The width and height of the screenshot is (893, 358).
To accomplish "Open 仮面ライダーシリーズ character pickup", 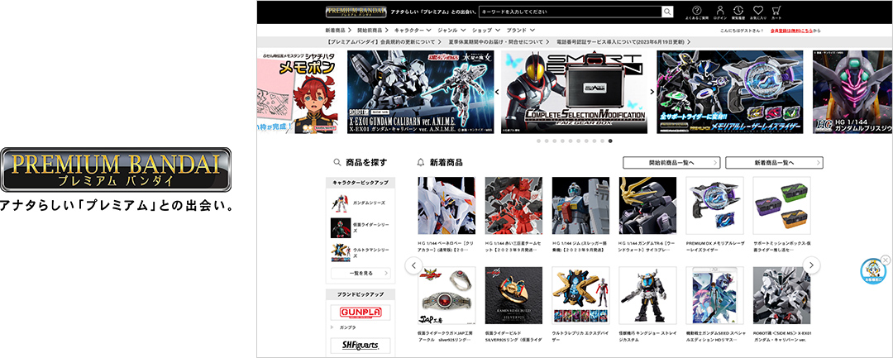I will (x=360, y=227).
